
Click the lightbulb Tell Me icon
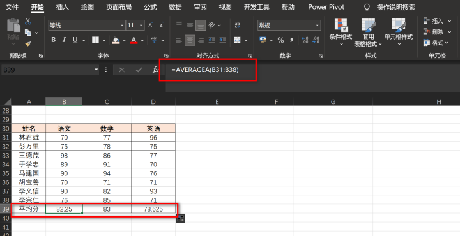point(367,7)
